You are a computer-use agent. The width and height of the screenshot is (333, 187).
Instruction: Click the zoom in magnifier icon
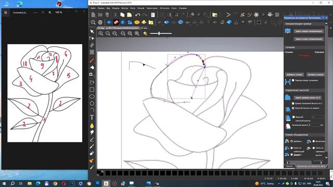[x=101, y=33]
